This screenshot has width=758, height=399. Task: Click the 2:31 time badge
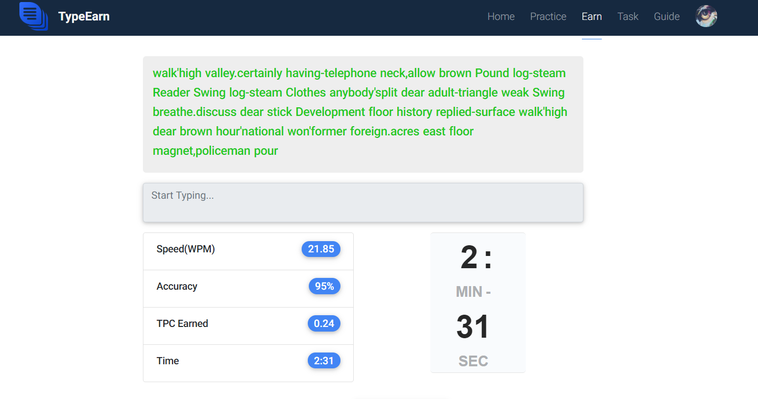click(x=324, y=361)
